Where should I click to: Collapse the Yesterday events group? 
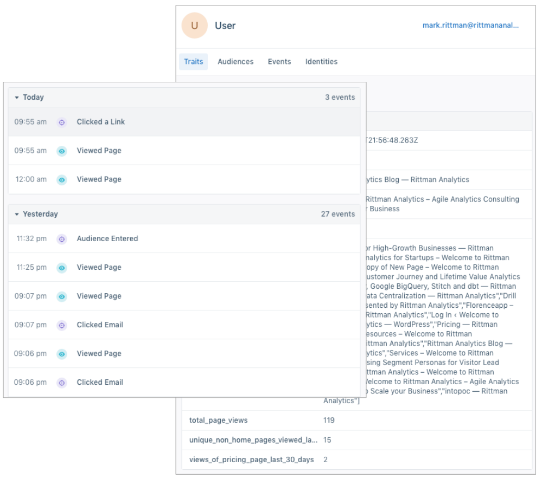coord(17,215)
